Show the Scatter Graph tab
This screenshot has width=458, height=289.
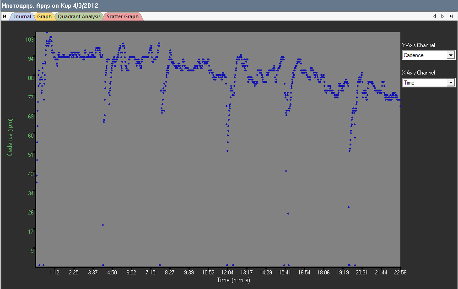(x=123, y=16)
